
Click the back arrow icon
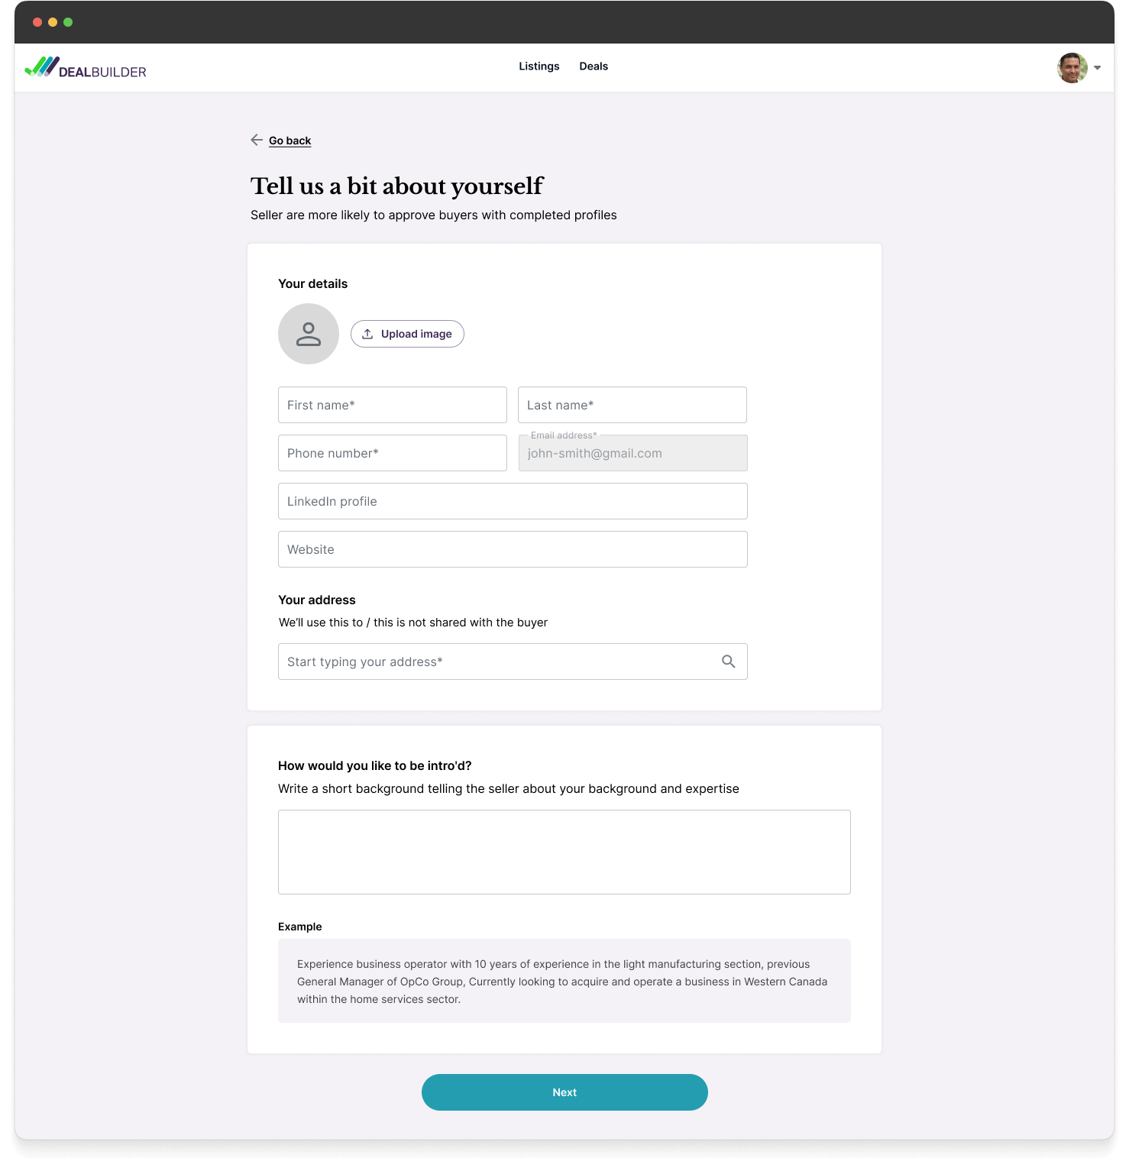[257, 140]
